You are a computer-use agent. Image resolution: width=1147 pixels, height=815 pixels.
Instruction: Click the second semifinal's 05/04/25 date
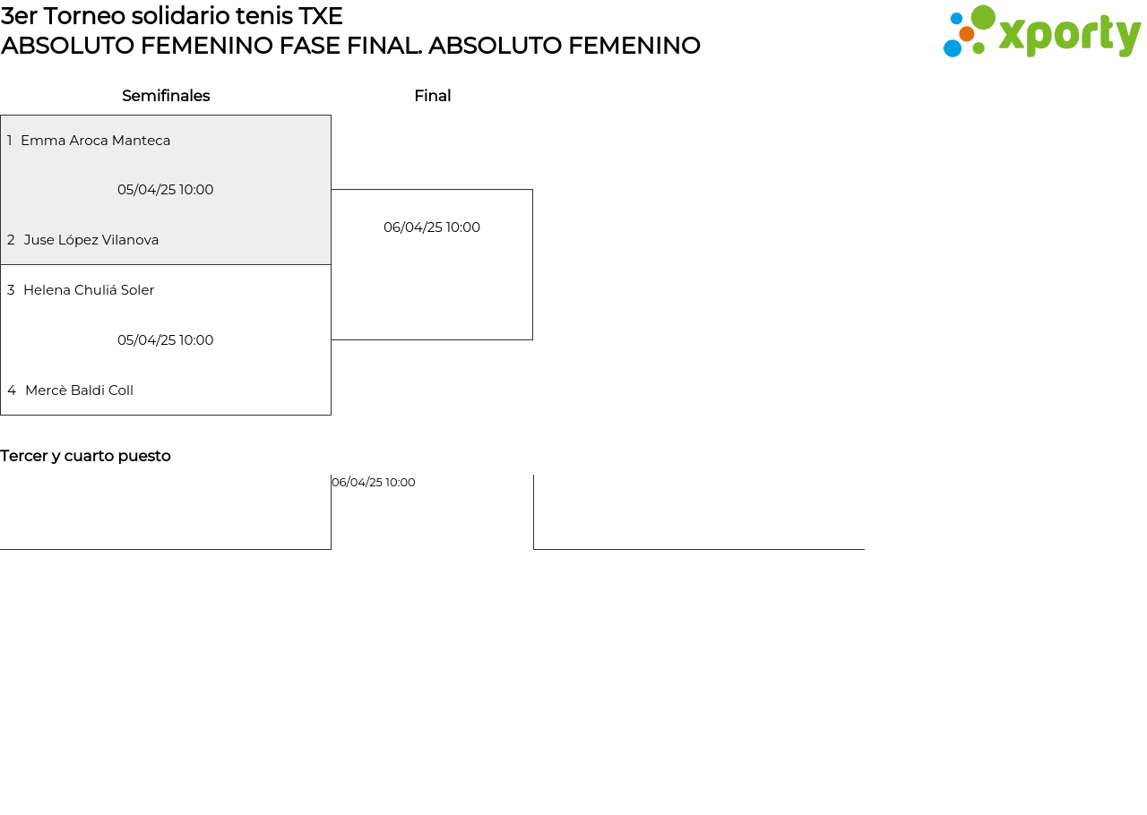point(166,340)
